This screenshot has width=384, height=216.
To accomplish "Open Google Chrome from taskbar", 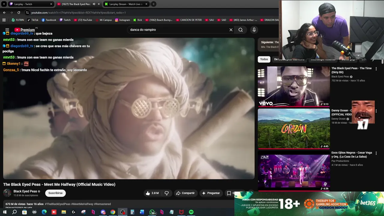I will pyautogui.click(x=112, y=212).
